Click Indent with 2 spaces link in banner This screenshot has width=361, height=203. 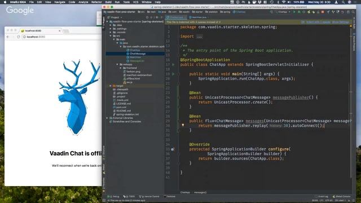318,22
